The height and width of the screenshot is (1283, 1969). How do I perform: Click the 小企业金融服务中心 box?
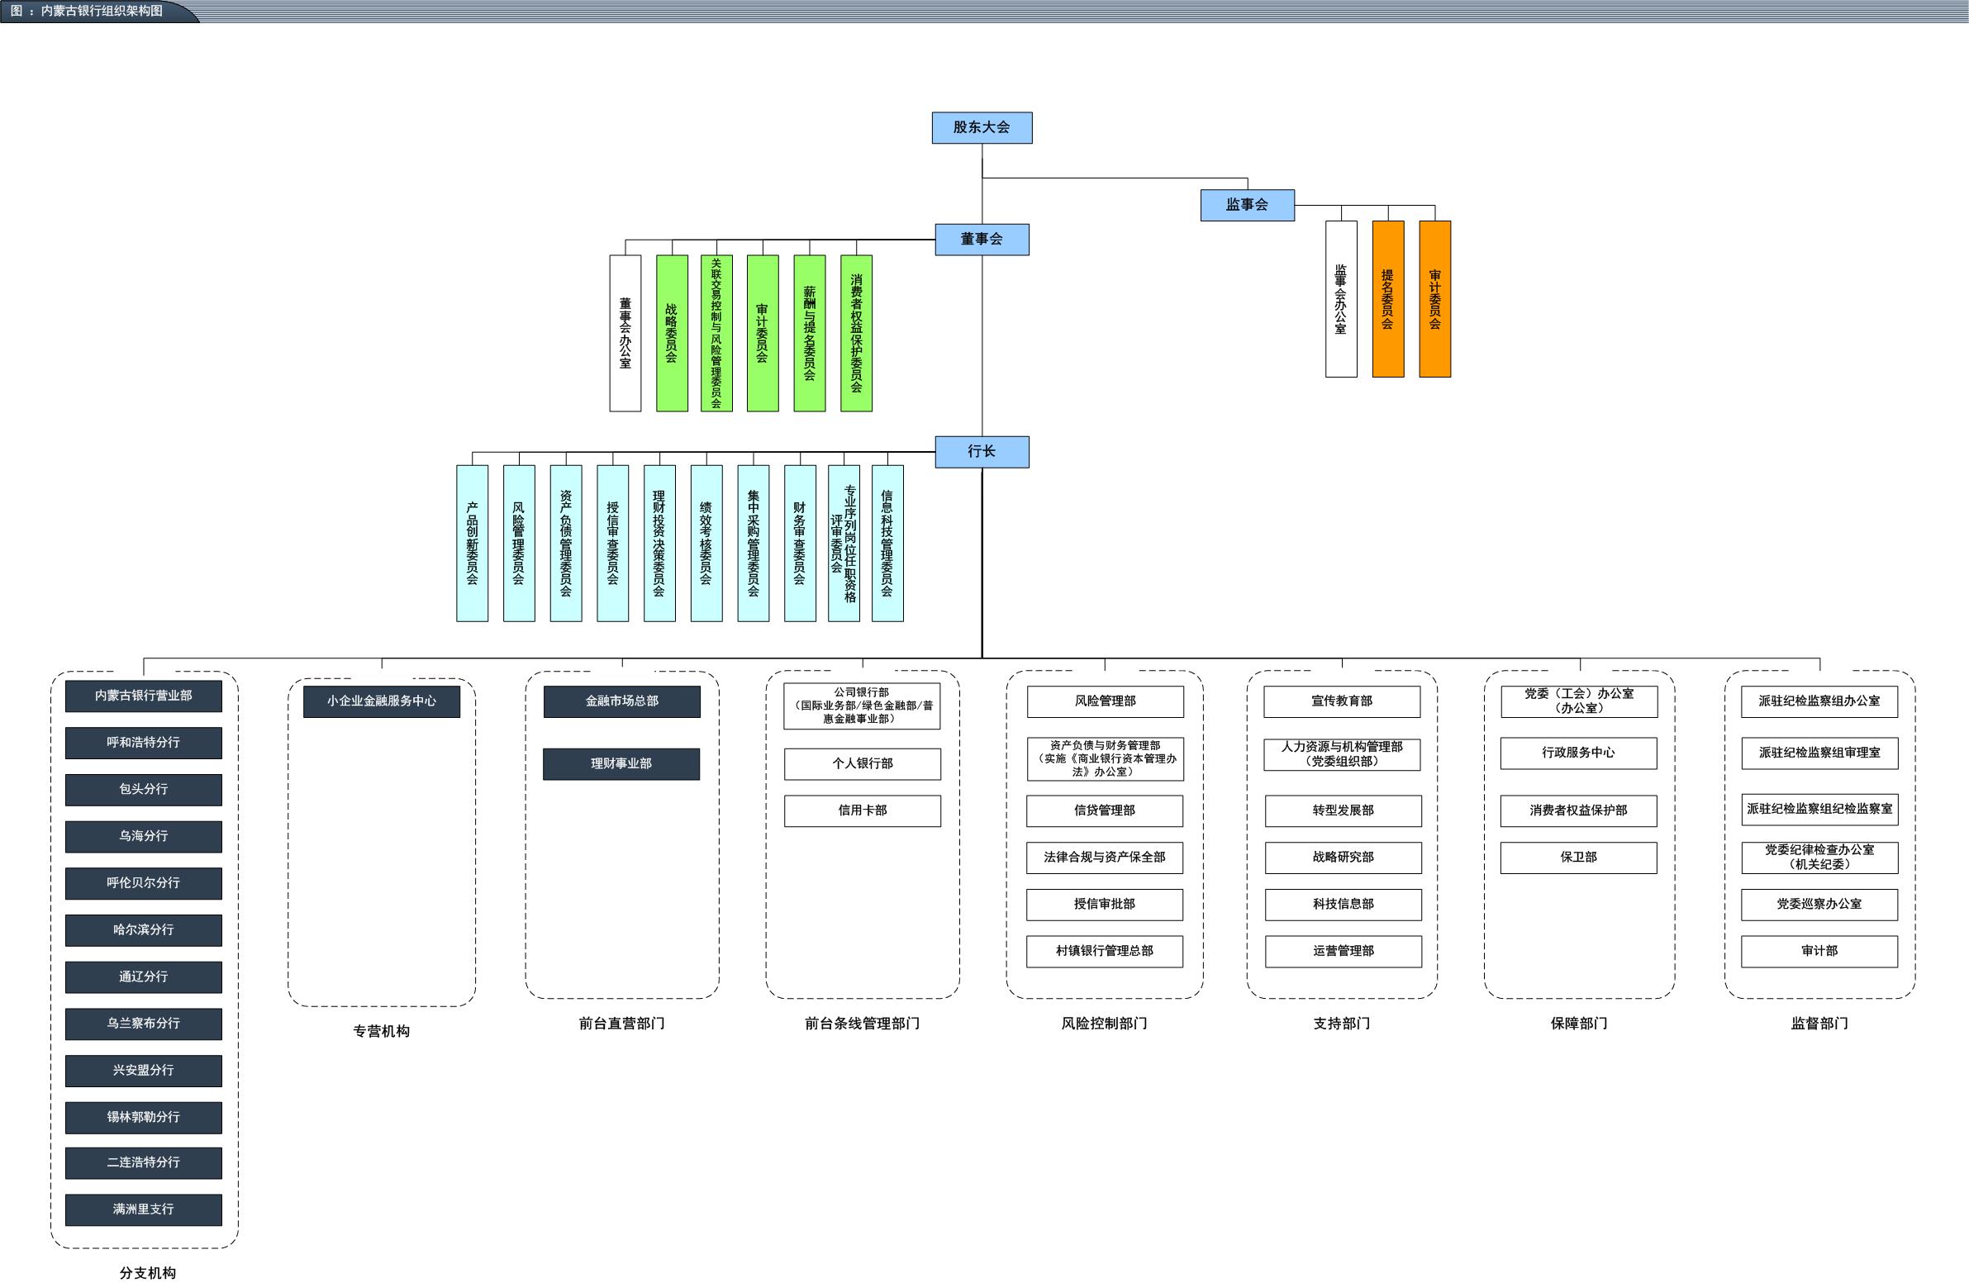[382, 701]
